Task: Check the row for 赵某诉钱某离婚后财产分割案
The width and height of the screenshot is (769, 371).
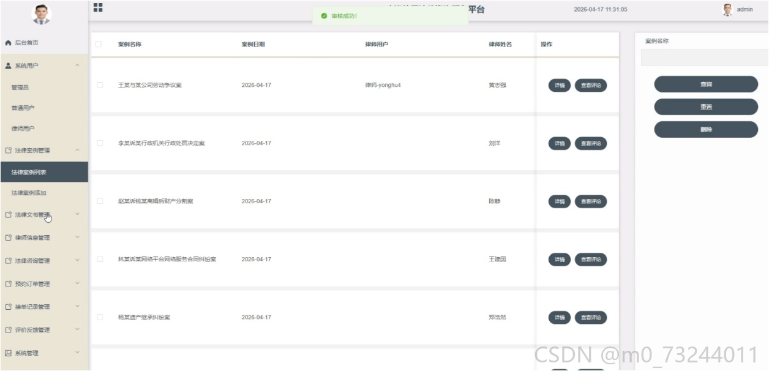Action: click(100, 201)
